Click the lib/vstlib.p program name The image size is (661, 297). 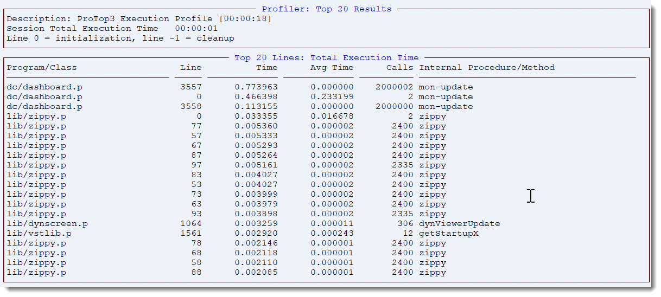pyautogui.click(x=39, y=234)
